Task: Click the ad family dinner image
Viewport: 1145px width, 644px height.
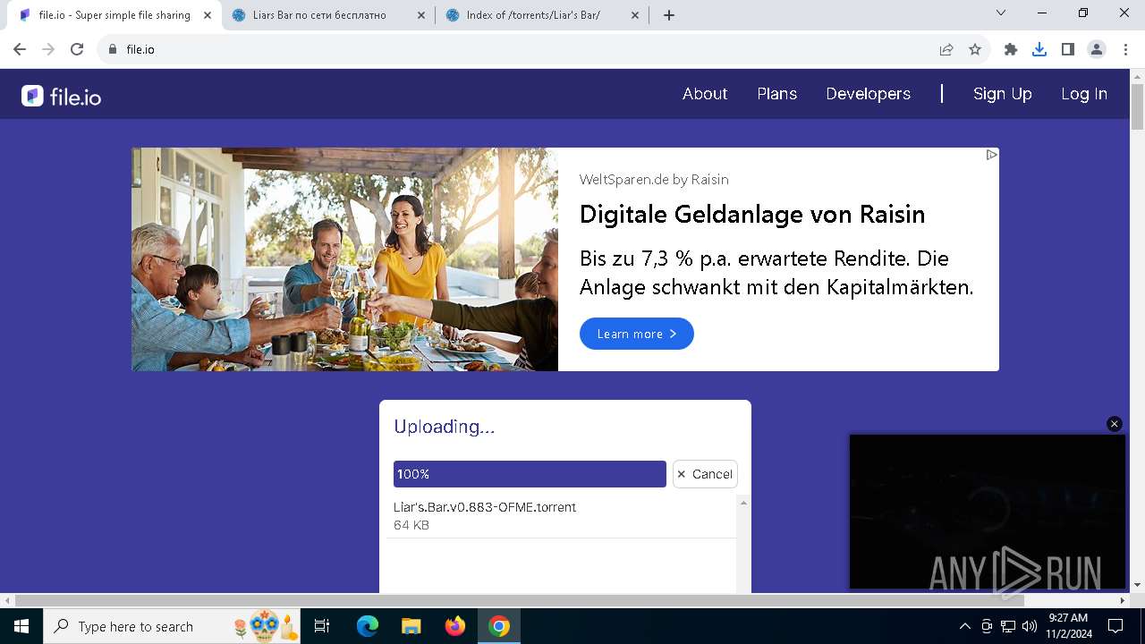Action: (x=345, y=259)
